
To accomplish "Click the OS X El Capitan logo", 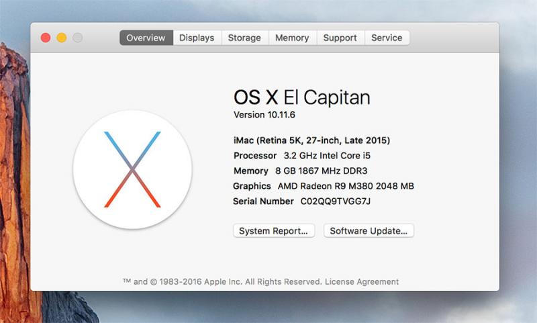I will pyautogui.click(x=132, y=169).
